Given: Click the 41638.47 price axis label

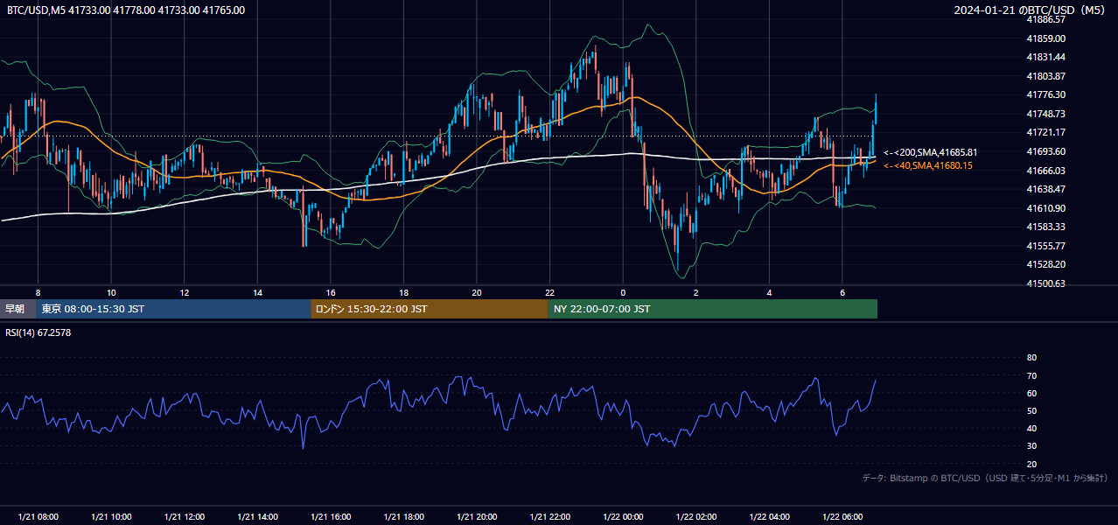Looking at the screenshot, I should 1045,189.
